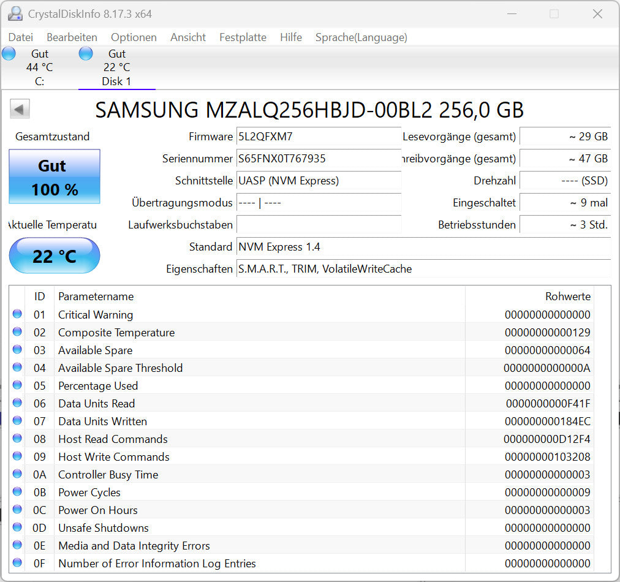Click the blue dot beside Unsafe Shutdowns

(18, 527)
